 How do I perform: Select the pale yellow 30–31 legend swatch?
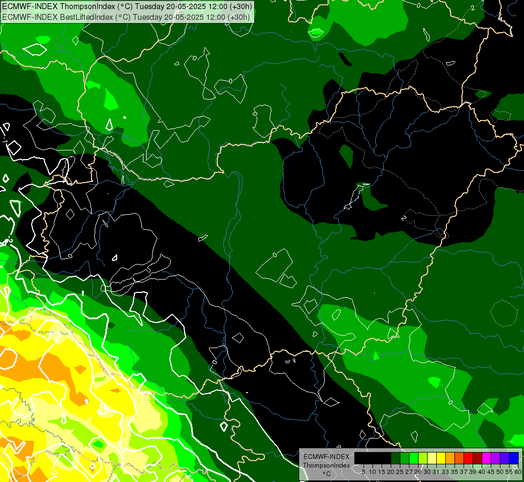[x=432, y=458]
